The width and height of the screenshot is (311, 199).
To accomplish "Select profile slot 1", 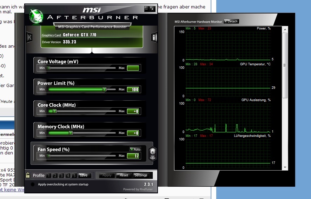I will click(x=49, y=175).
